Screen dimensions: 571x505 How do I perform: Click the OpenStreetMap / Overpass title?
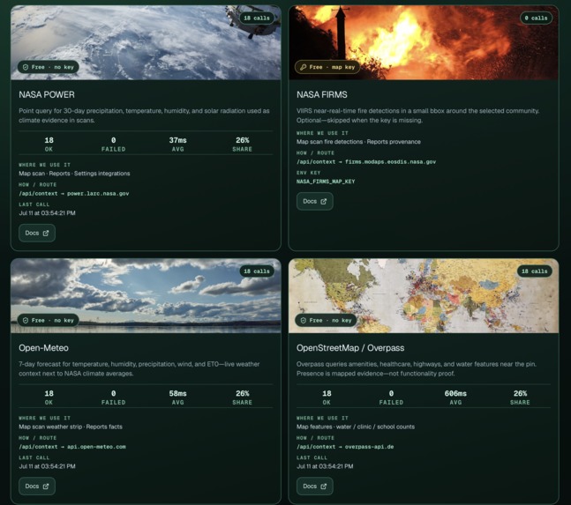pos(350,348)
